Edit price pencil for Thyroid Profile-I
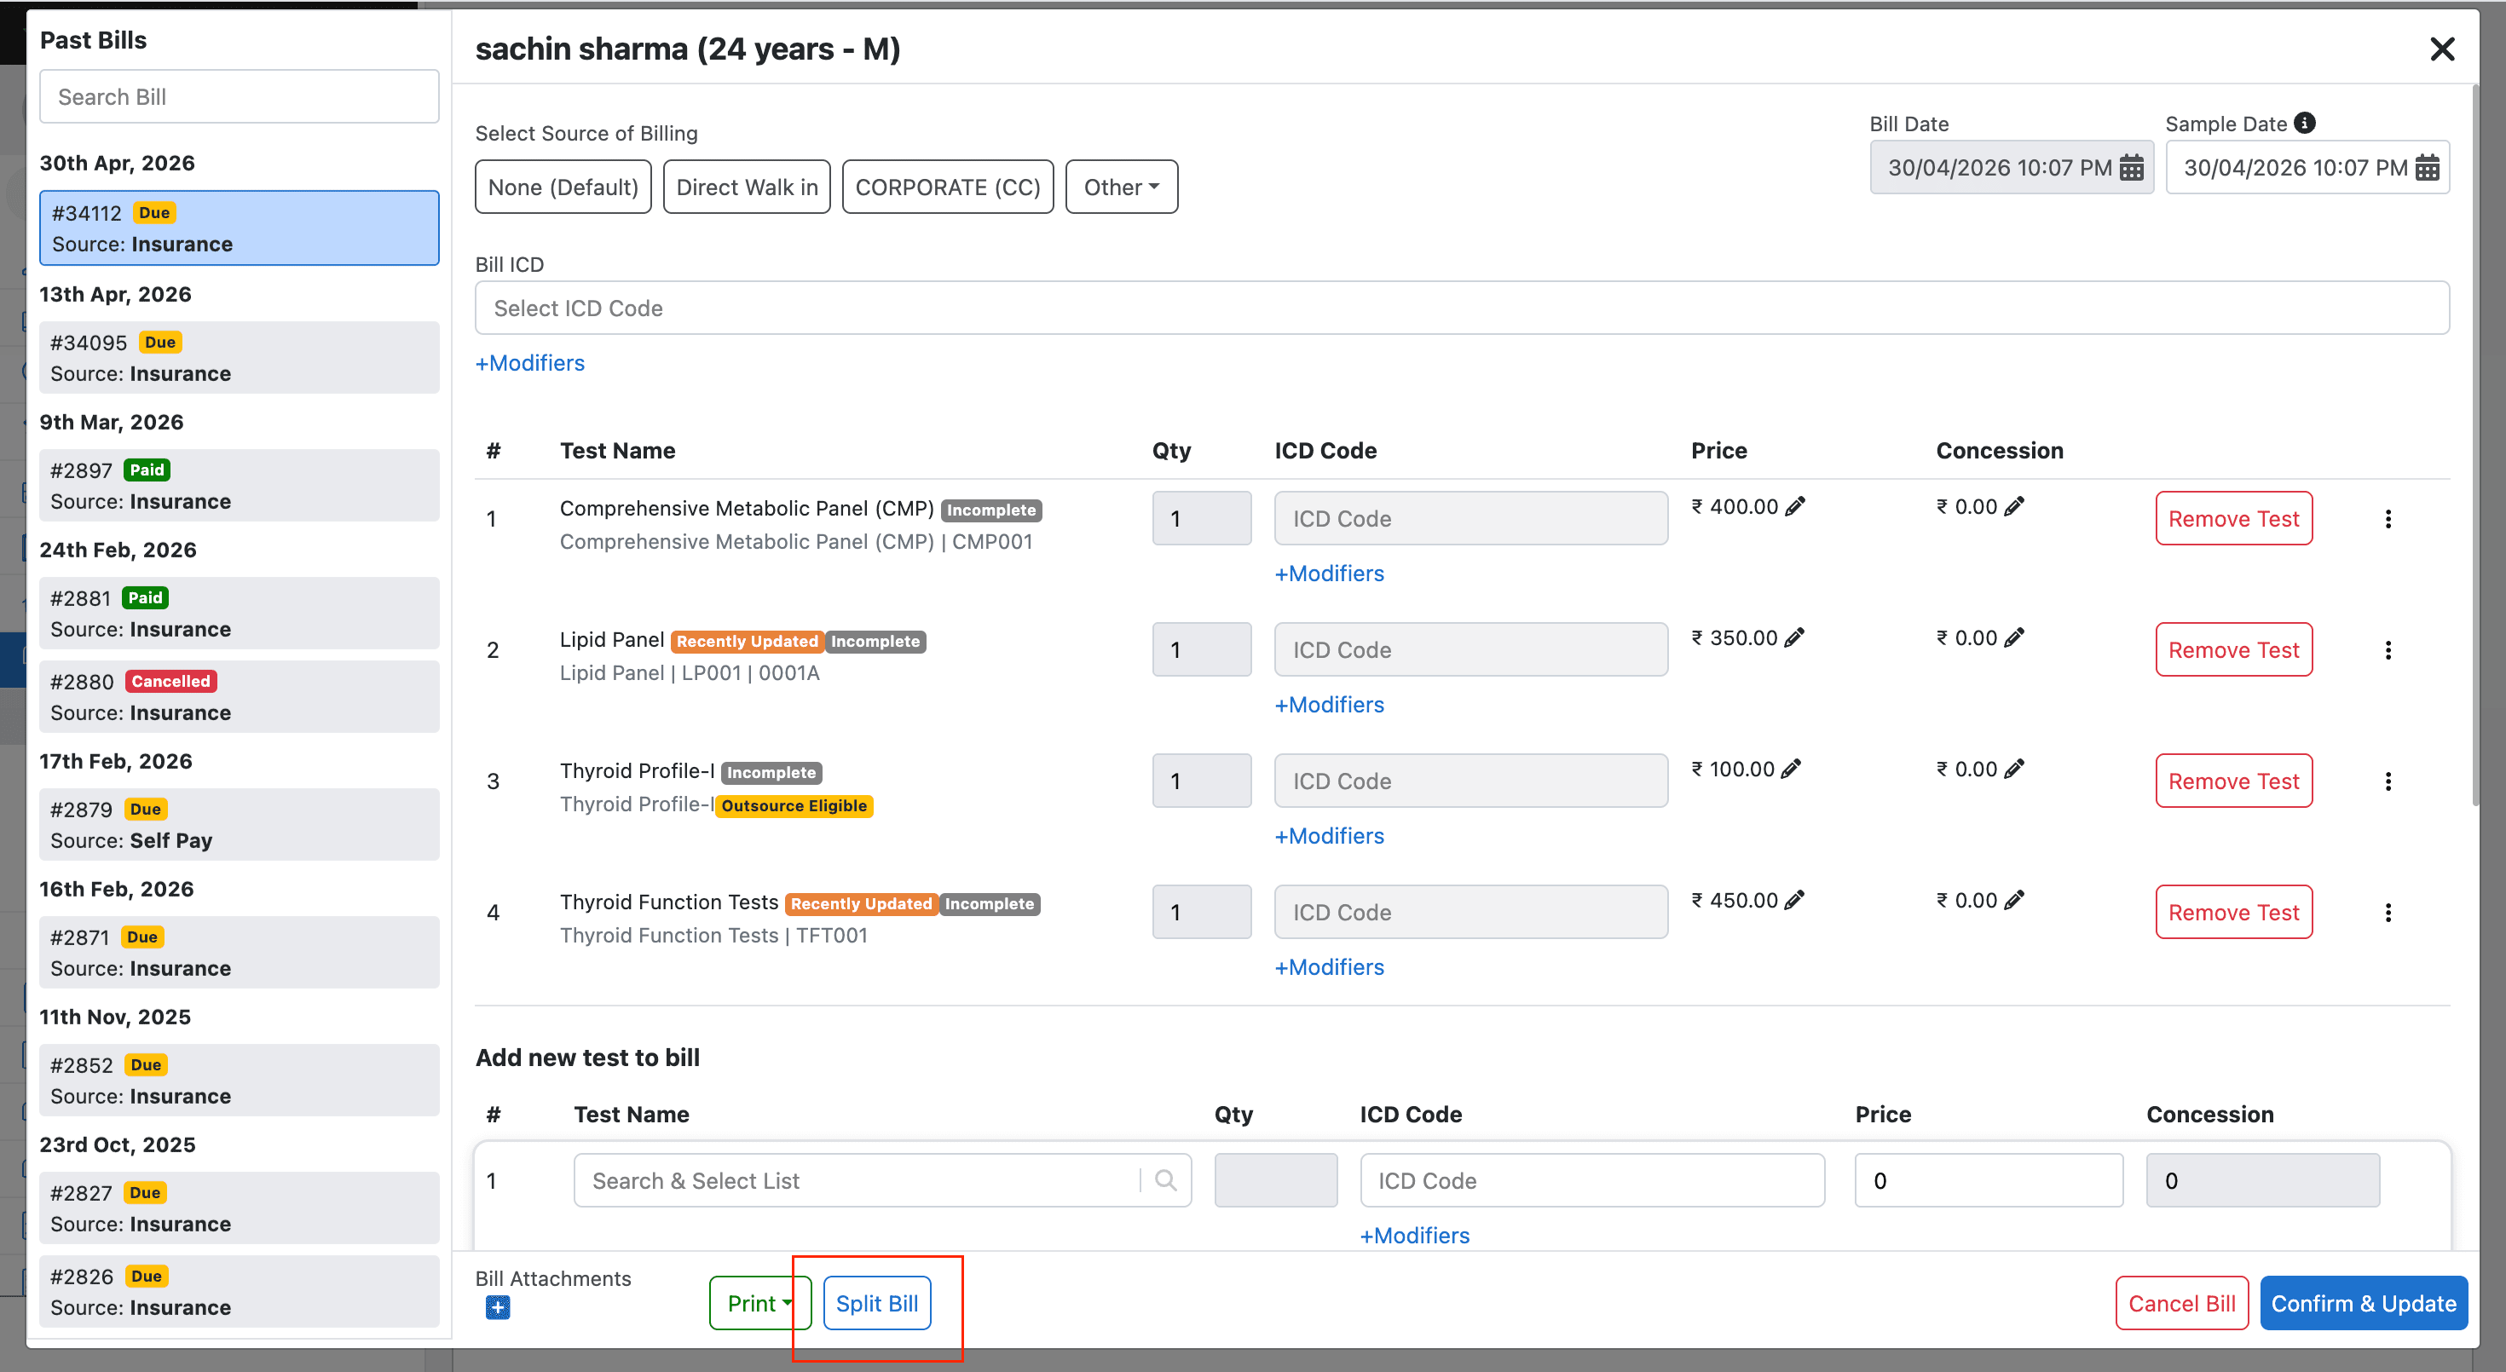This screenshot has width=2506, height=1372. (x=1791, y=768)
